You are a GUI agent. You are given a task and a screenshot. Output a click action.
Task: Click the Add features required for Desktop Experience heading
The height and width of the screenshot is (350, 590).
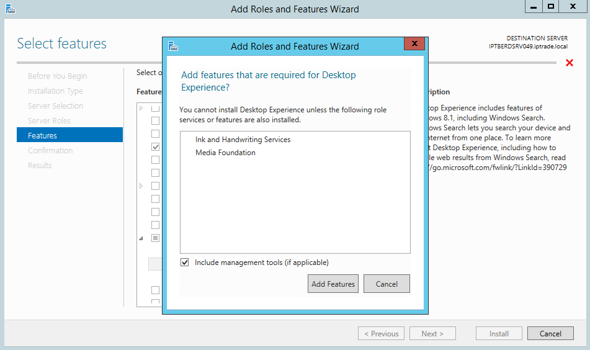point(268,81)
